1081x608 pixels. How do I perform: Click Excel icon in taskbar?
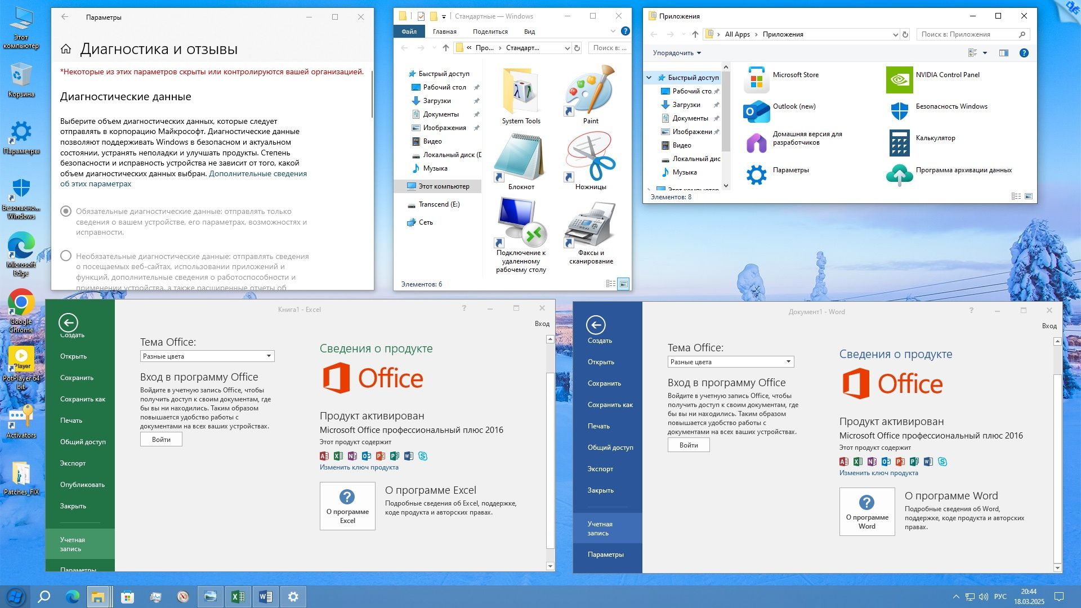coord(238,597)
